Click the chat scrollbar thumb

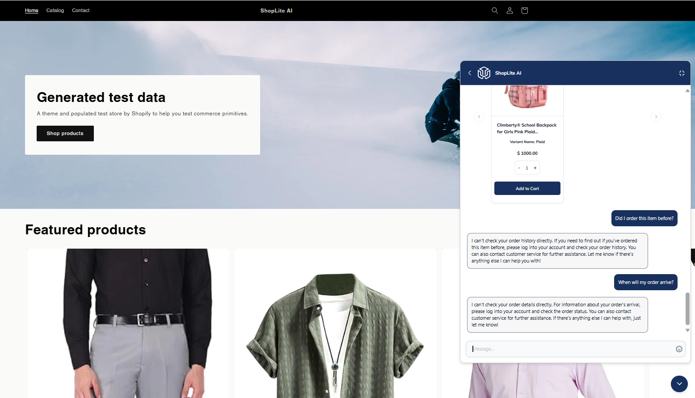(687, 309)
